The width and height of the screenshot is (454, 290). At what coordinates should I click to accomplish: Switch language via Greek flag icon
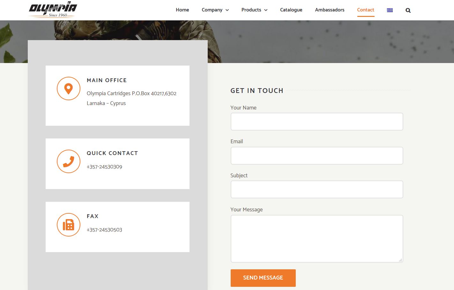coord(390,10)
